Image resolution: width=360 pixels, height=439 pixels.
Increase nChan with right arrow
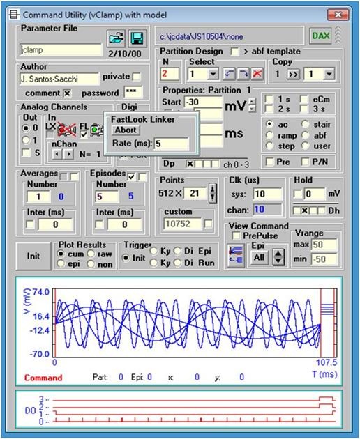coord(68,154)
